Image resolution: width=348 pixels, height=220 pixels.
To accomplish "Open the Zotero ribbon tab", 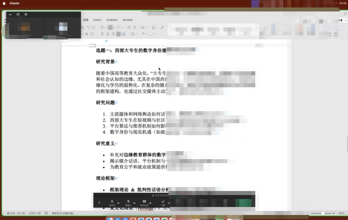I will click(x=97, y=20).
